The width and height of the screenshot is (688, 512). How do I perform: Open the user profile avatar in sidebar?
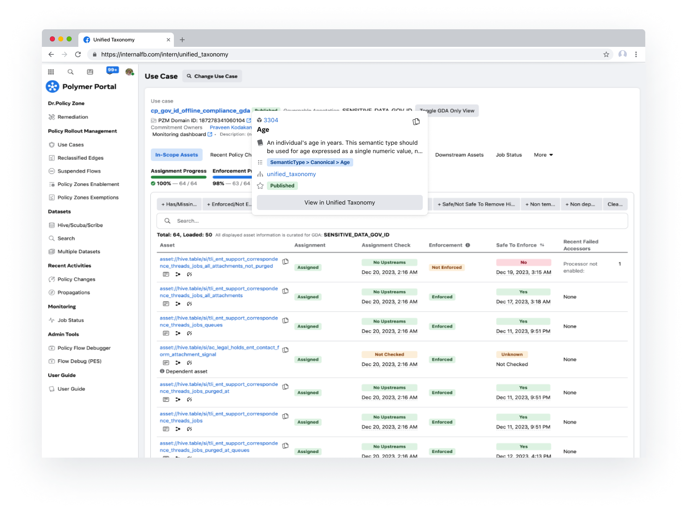coord(129,72)
